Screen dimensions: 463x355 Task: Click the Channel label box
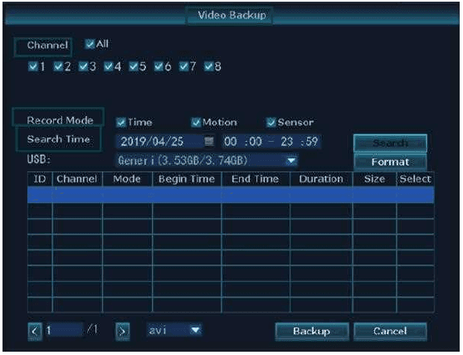[x=43, y=46]
